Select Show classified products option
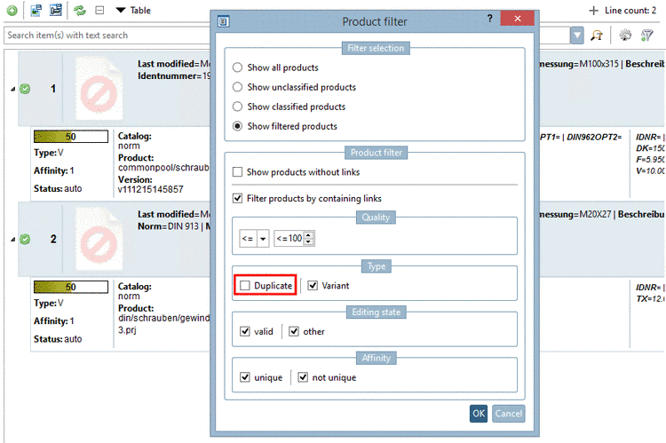The height and width of the screenshot is (443, 666). 237,107
